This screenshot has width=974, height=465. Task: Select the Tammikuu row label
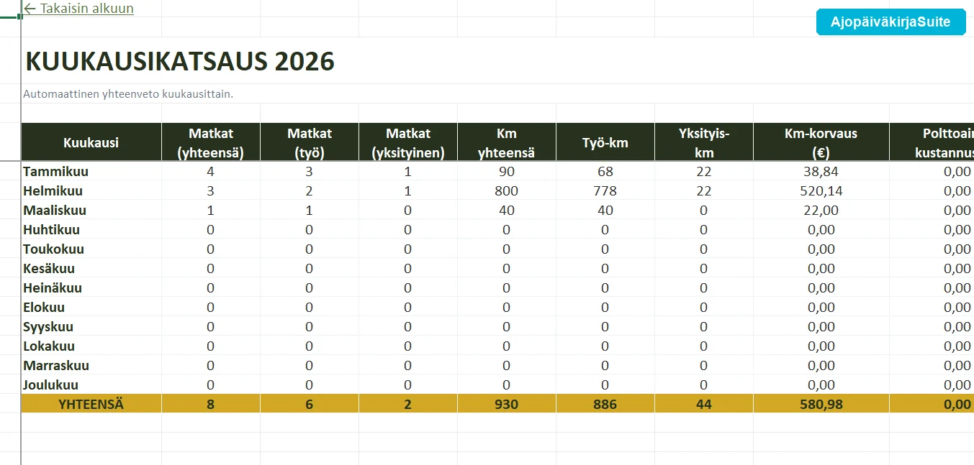click(56, 172)
